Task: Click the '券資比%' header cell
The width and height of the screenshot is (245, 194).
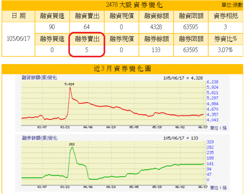Action: point(225,39)
